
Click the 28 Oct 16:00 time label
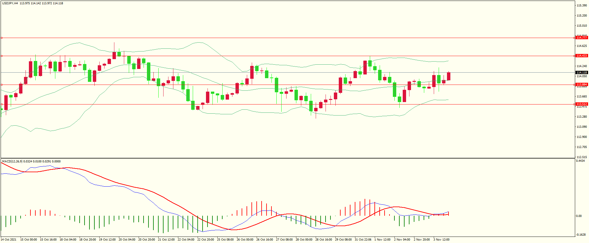click(x=324, y=240)
